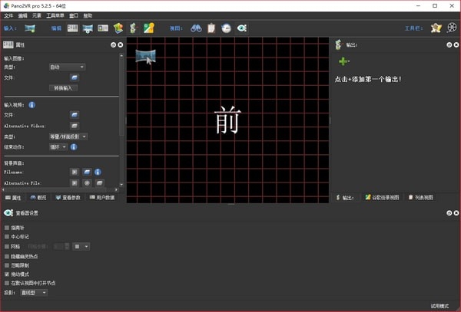Image resolution: width=461 pixels, height=312 pixels.
Task: Open the 投影 projection dropdown
Action: [x=34, y=292]
